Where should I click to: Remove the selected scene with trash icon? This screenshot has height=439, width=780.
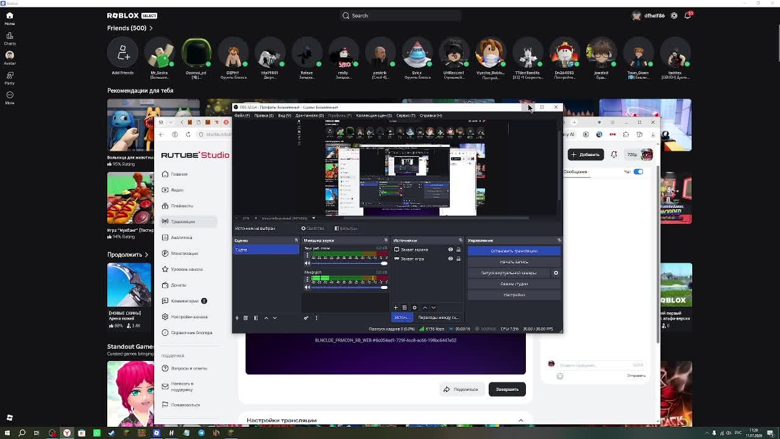[246, 318]
